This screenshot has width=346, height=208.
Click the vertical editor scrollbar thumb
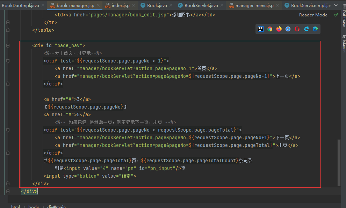point(338,162)
